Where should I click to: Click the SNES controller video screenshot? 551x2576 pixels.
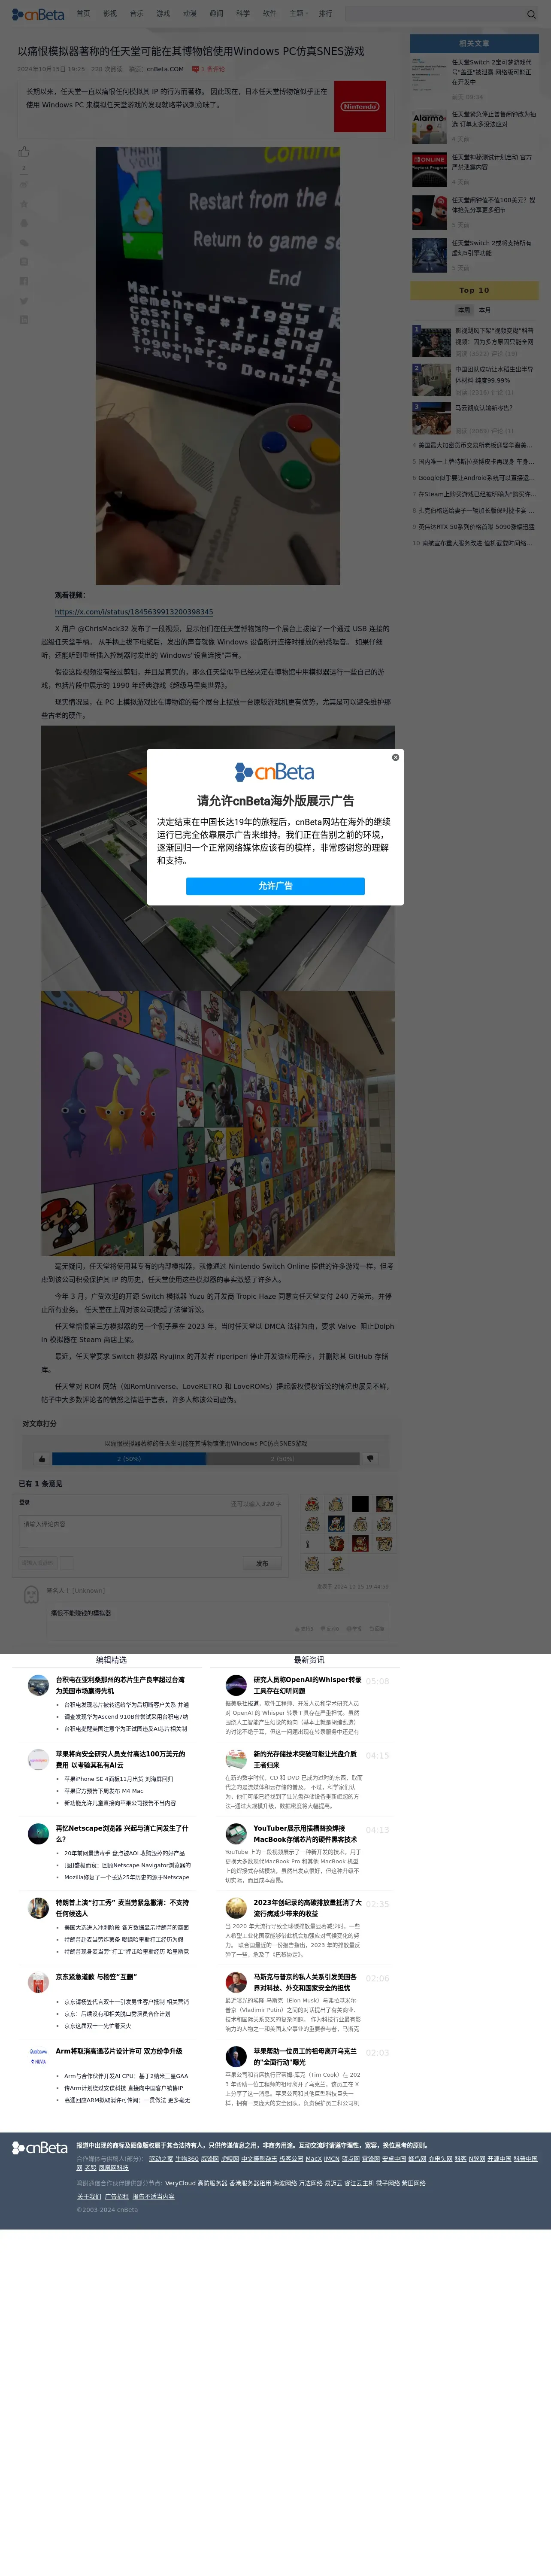(x=218, y=366)
